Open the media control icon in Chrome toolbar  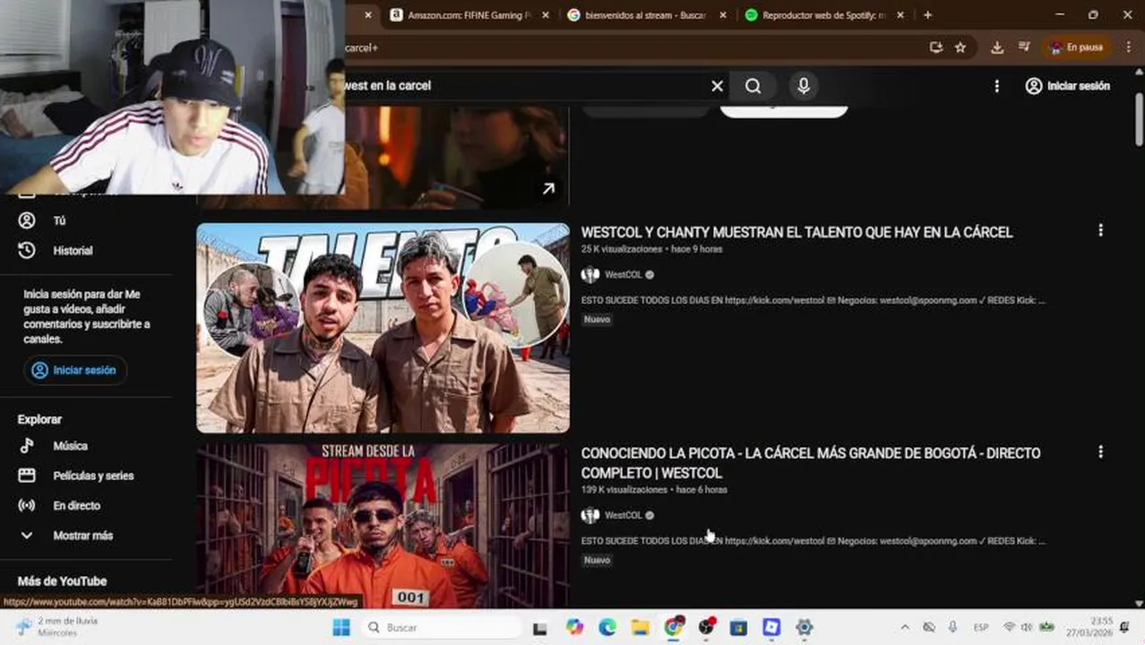[1024, 47]
